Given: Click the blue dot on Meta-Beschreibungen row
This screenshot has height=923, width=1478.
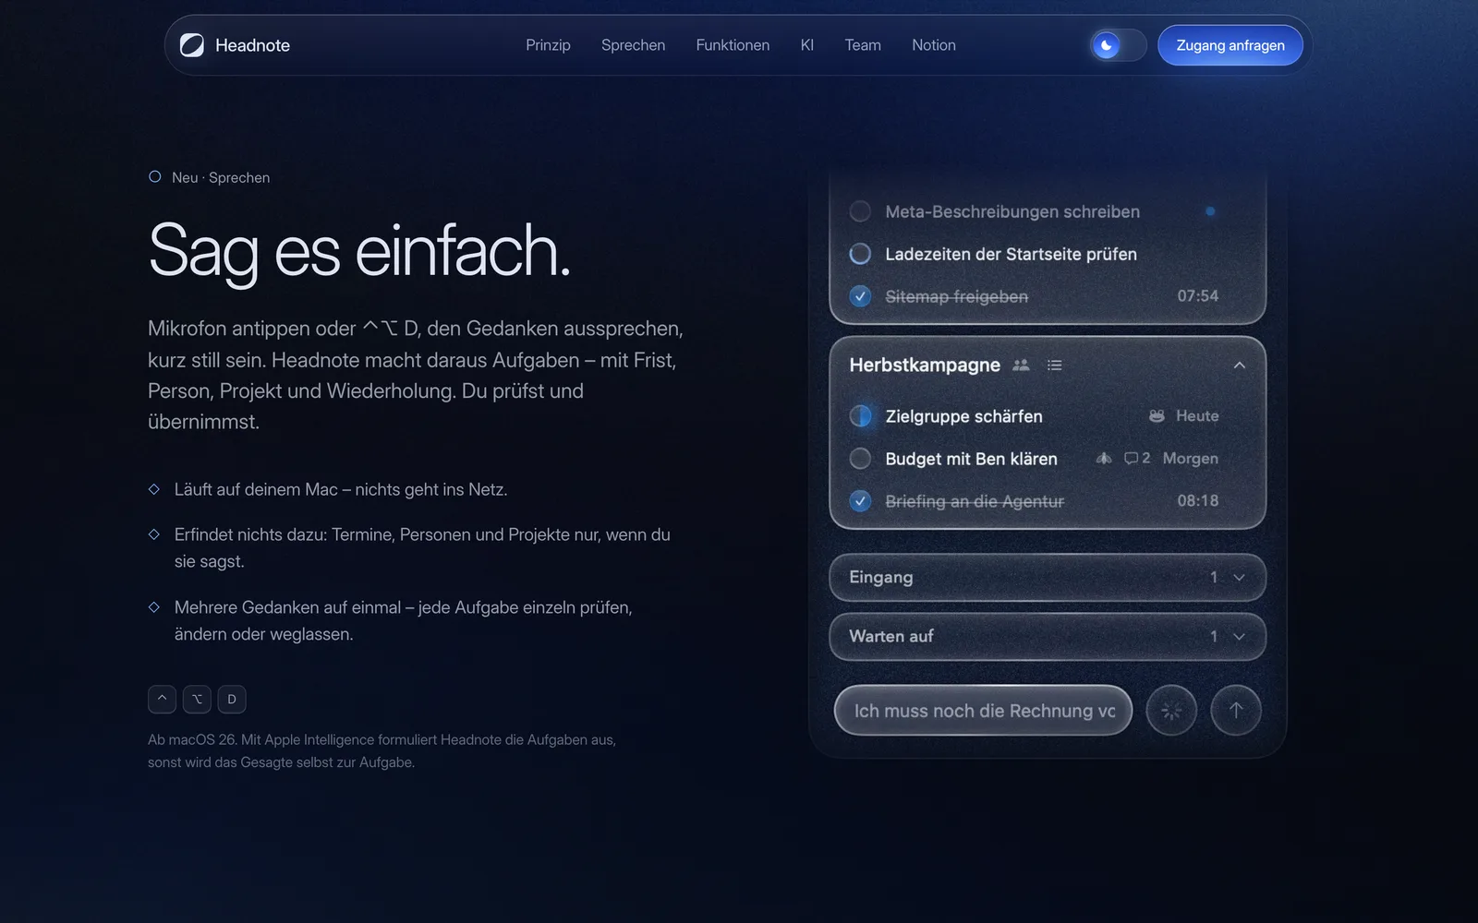Looking at the screenshot, I should 1210,211.
